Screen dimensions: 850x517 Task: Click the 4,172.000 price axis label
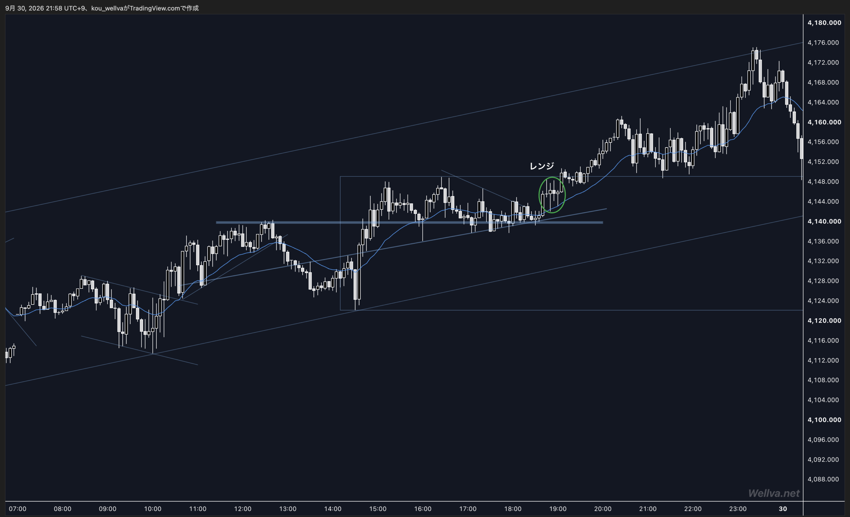(x=823, y=62)
